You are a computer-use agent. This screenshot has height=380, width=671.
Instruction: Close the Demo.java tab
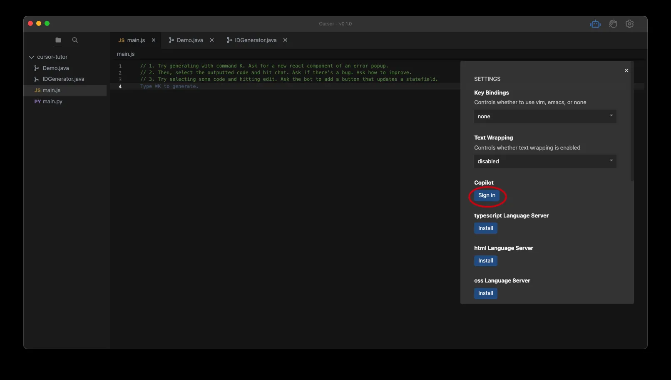coord(212,40)
